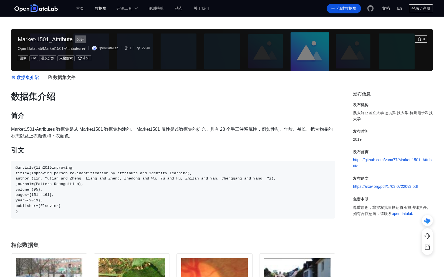
Task: Click the 图像 tag
Action: coord(23,58)
